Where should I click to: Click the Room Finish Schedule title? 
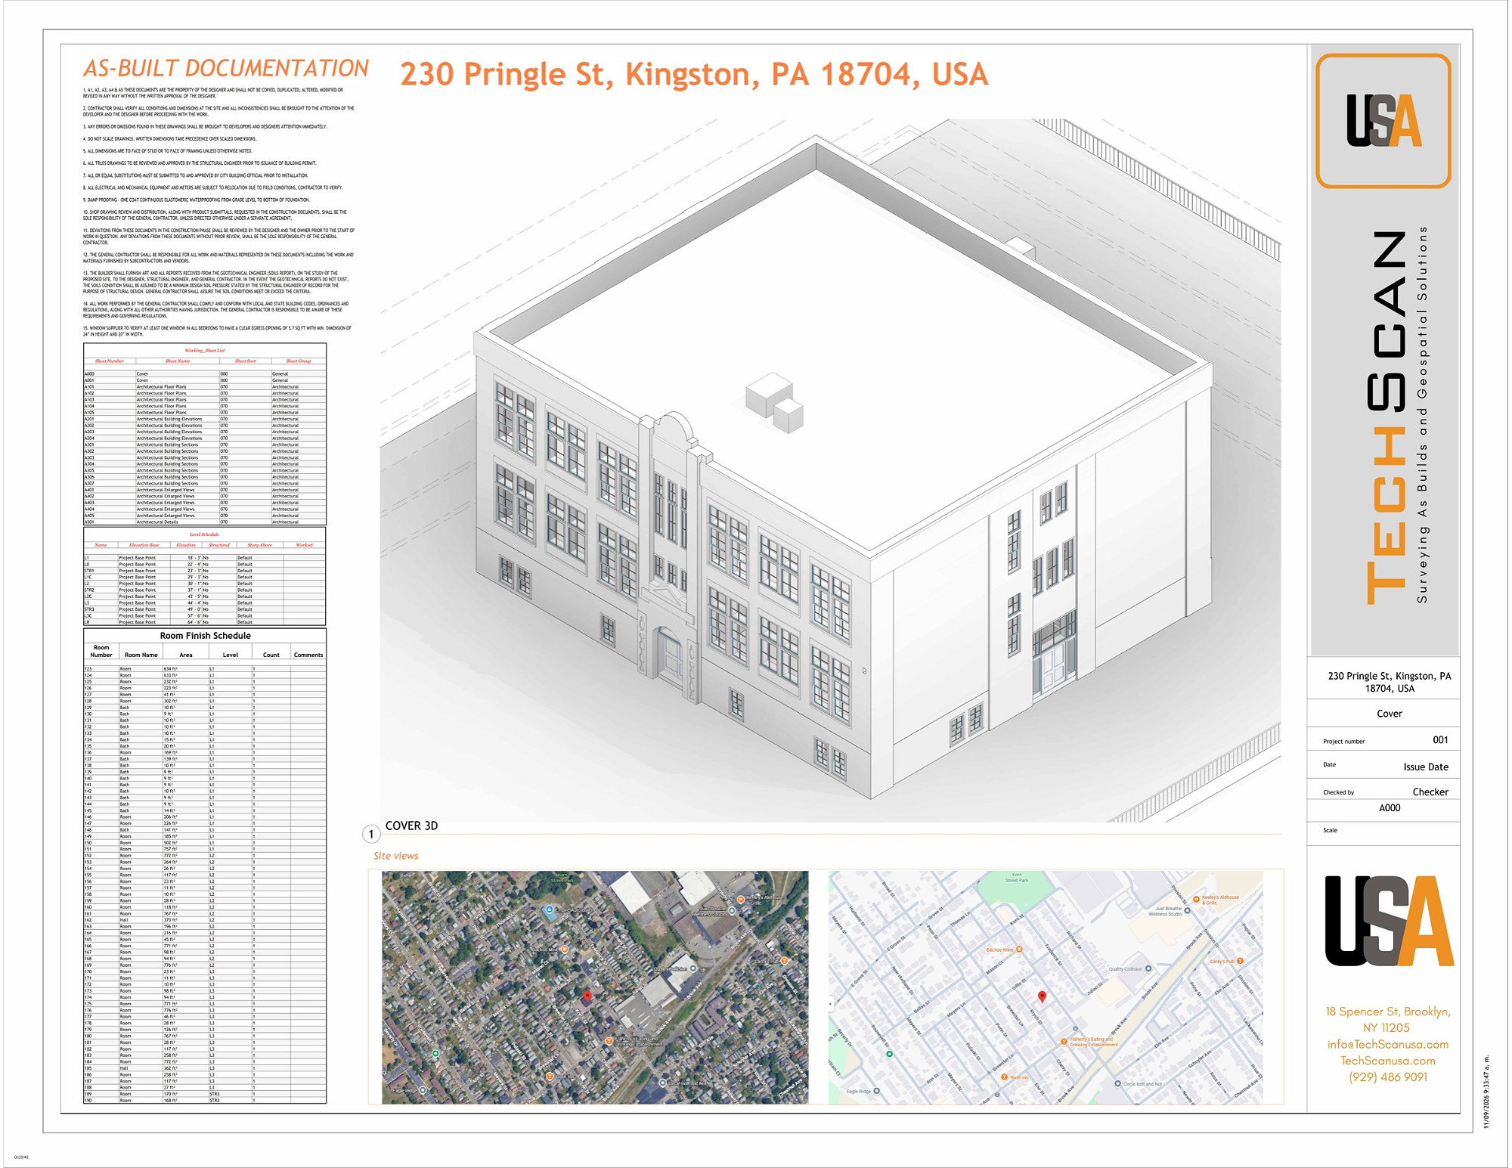click(205, 636)
